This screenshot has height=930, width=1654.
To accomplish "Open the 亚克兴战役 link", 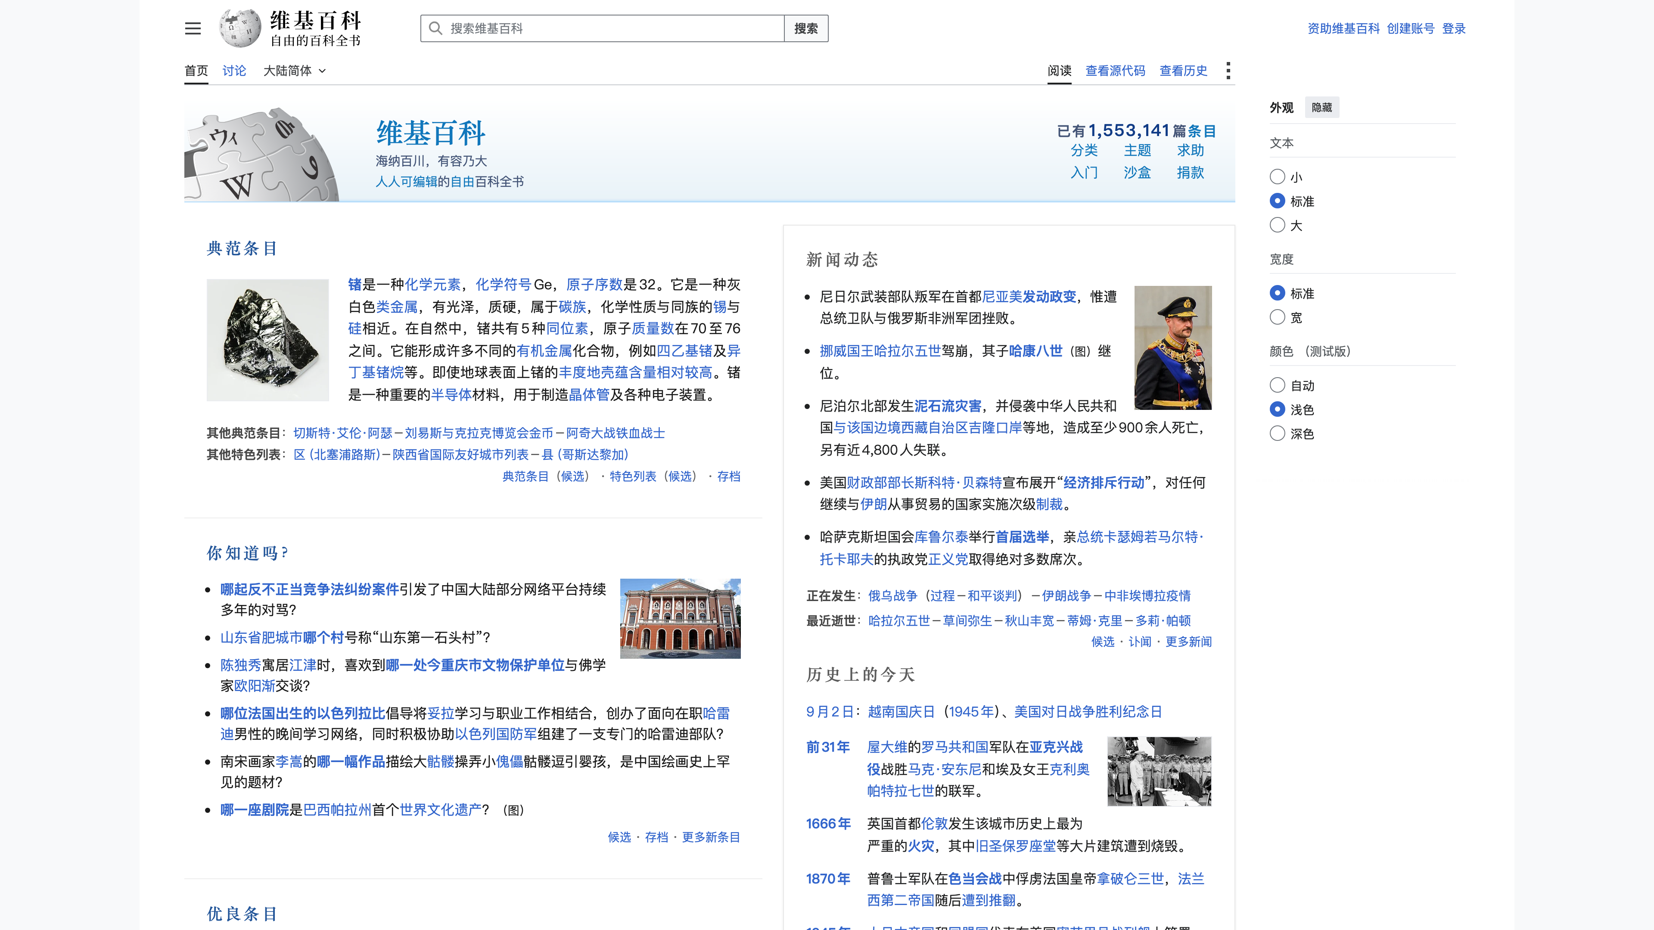I will [1056, 747].
